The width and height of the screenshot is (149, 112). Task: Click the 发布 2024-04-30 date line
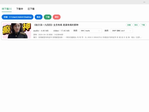pyautogui.click(x=48, y=35)
